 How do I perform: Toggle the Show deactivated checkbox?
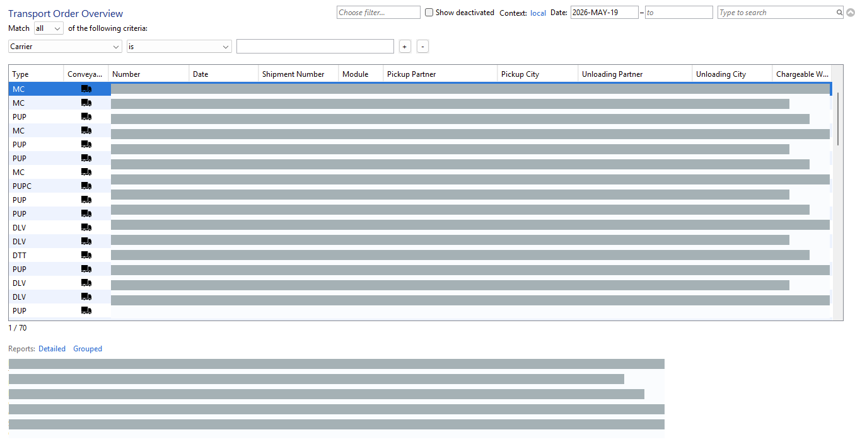point(429,13)
